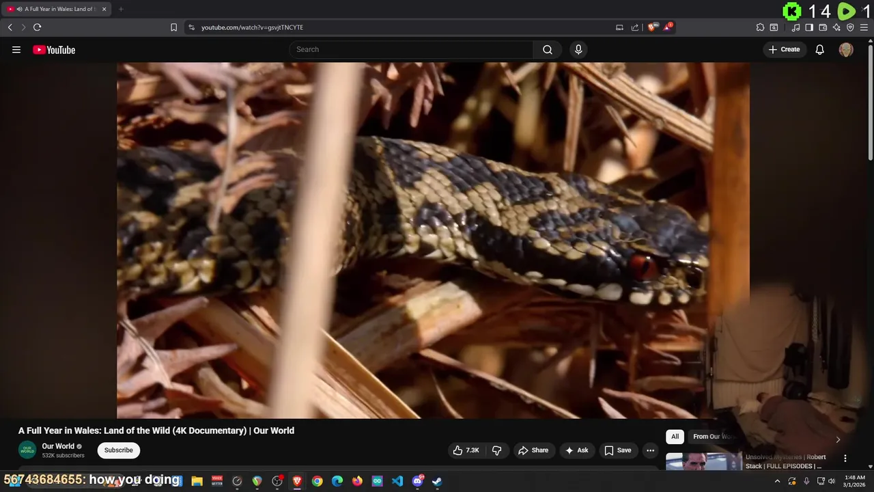
Task: Open Visual Studio Code from taskbar
Action: 397,481
